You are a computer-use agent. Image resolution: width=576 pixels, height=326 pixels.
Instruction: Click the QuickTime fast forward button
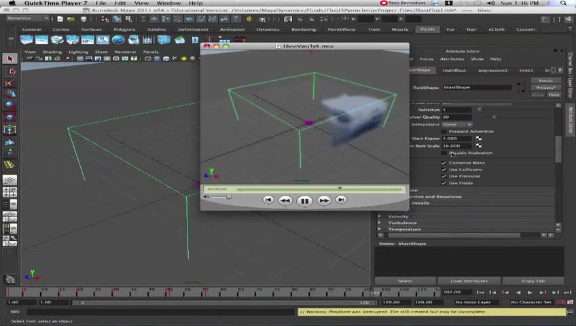pyautogui.click(x=324, y=200)
